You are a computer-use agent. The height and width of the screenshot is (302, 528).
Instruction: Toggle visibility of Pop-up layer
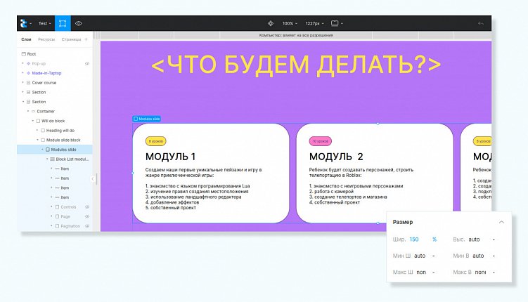coord(87,64)
